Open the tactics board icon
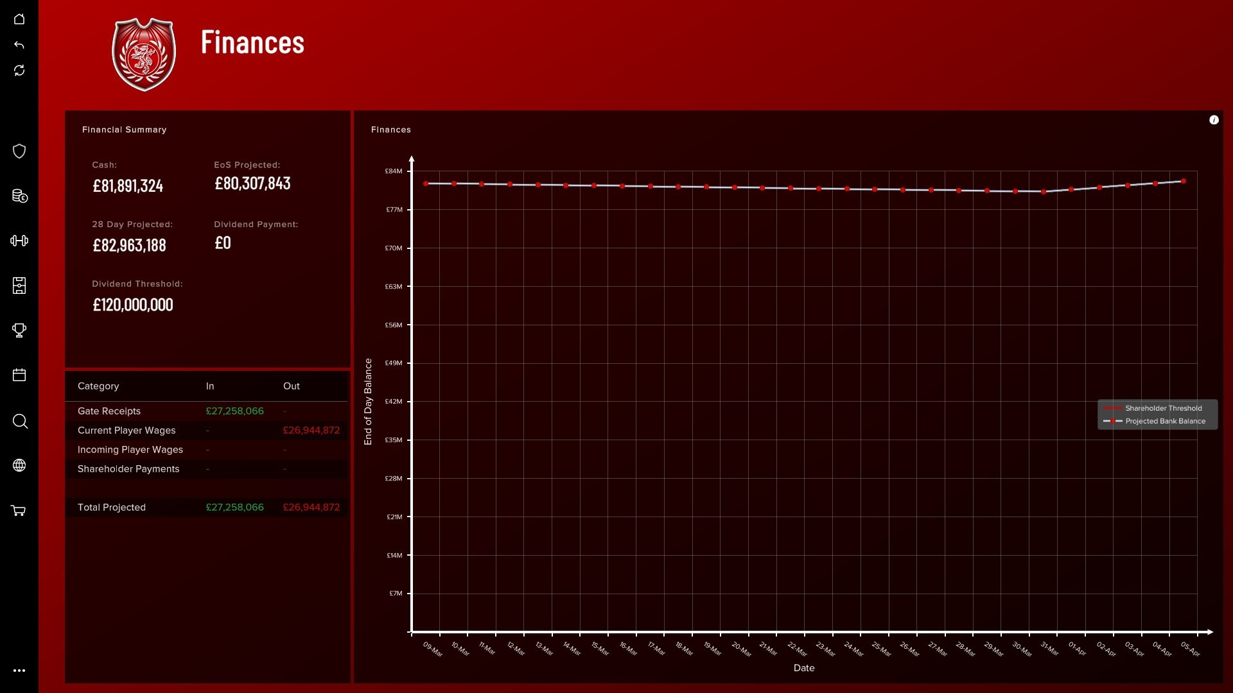Image resolution: width=1233 pixels, height=693 pixels. (19, 286)
